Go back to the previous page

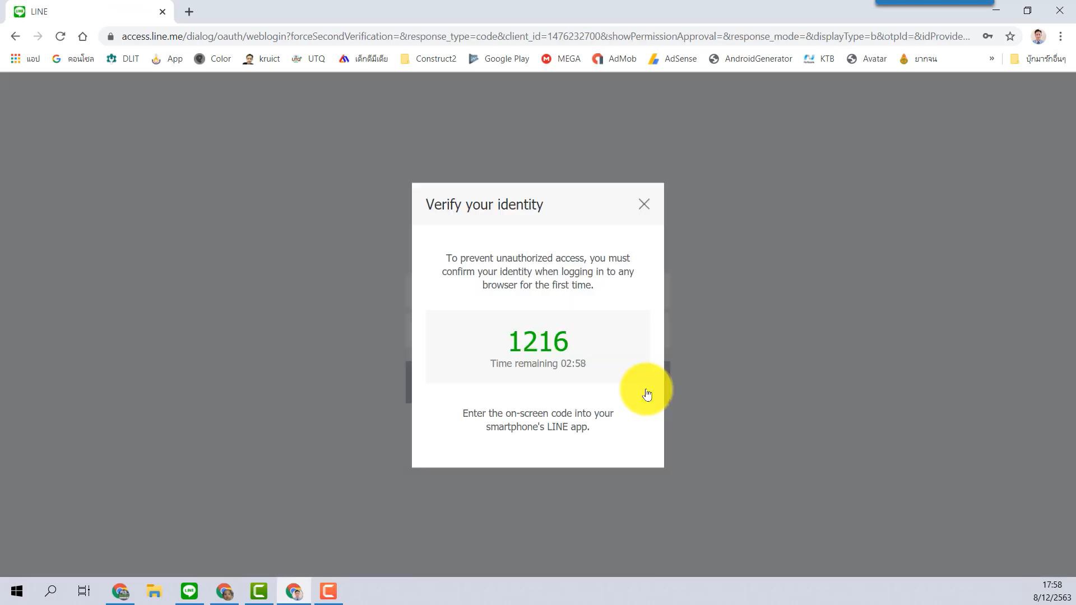point(15,36)
